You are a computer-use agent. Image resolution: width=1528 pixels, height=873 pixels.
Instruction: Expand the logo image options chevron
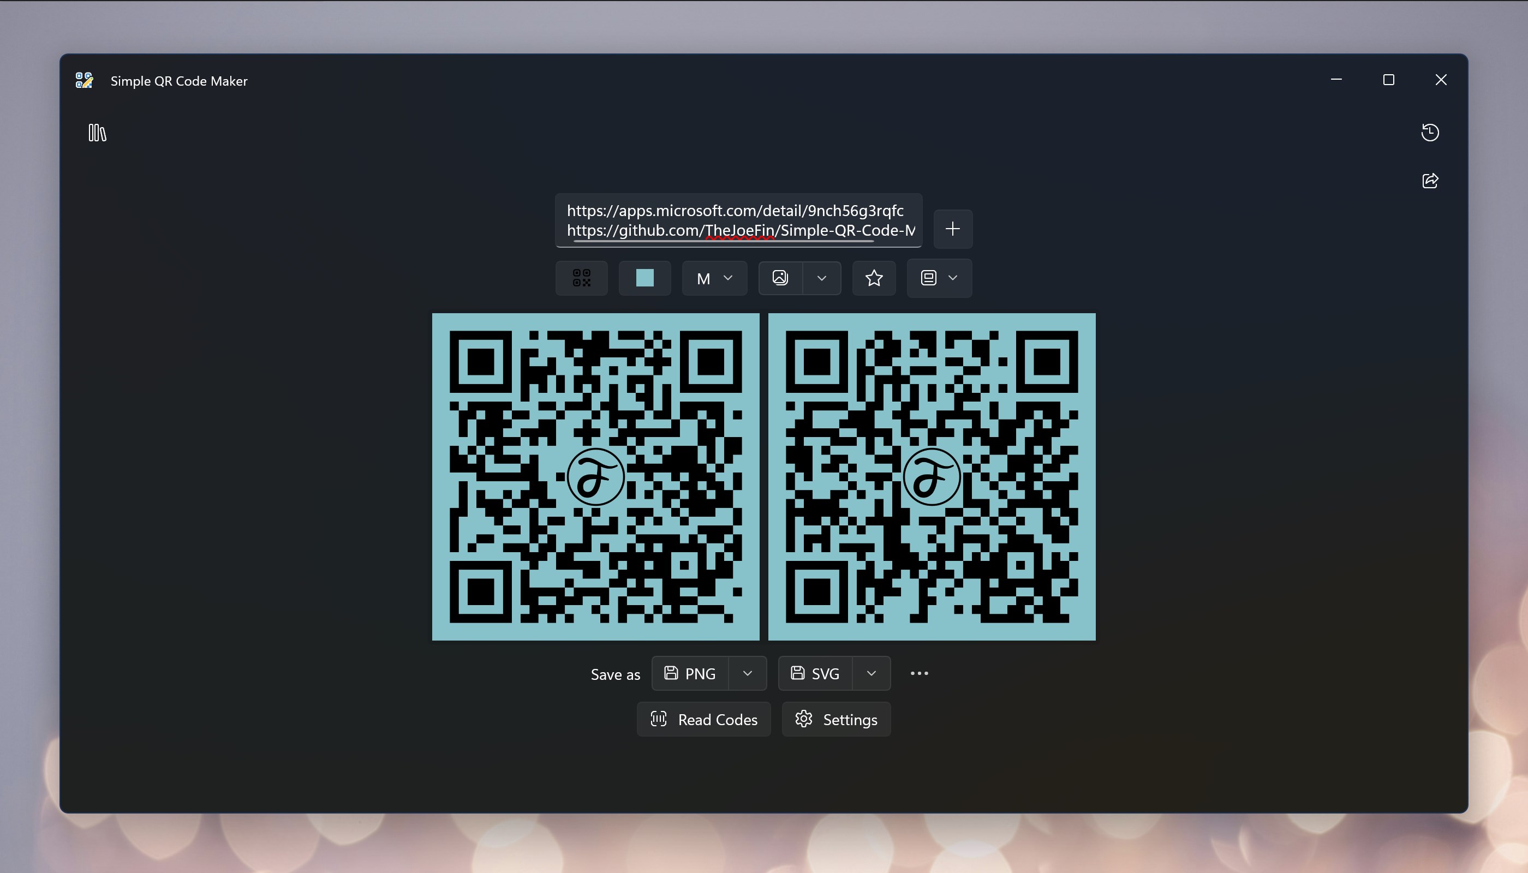click(821, 278)
